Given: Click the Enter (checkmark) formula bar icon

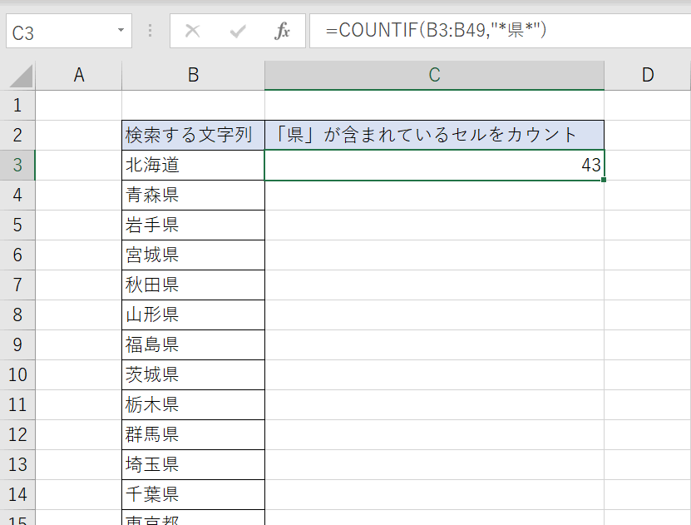Looking at the screenshot, I should point(238,32).
